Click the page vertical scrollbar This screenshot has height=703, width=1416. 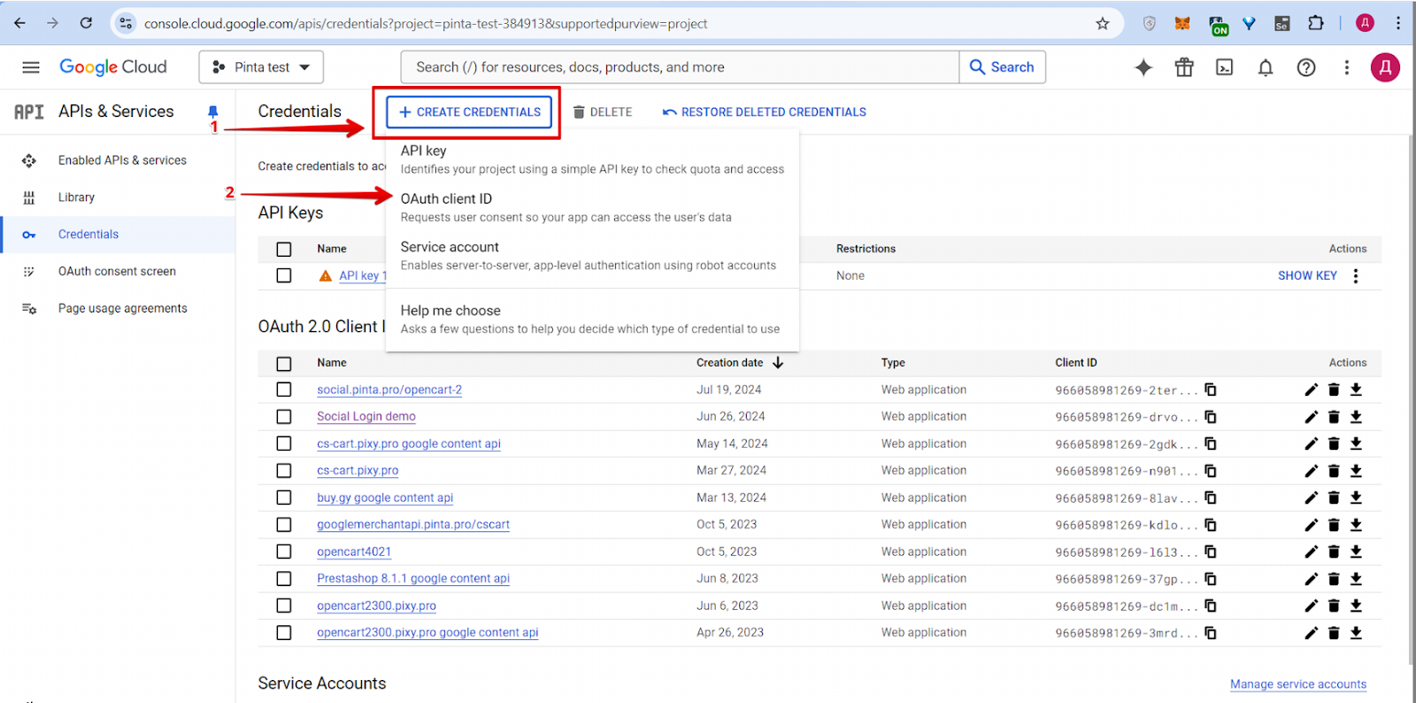pyautogui.click(x=1411, y=398)
